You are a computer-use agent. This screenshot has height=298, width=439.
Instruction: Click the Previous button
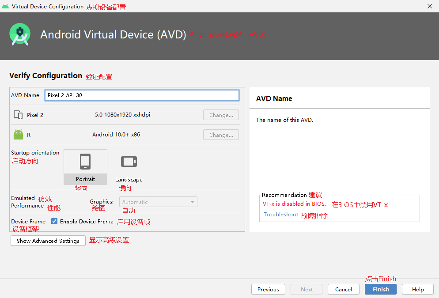[268, 289]
